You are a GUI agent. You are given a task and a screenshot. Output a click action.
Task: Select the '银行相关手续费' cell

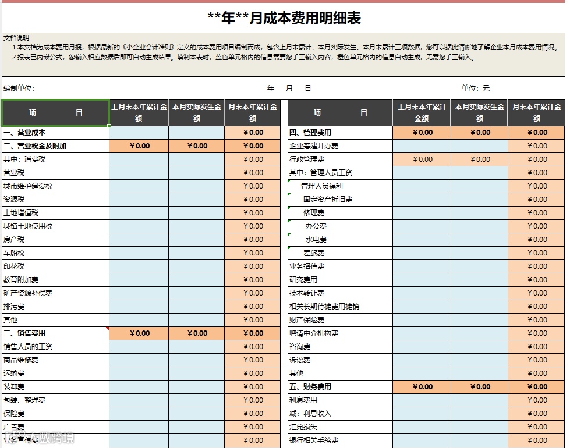(340, 440)
